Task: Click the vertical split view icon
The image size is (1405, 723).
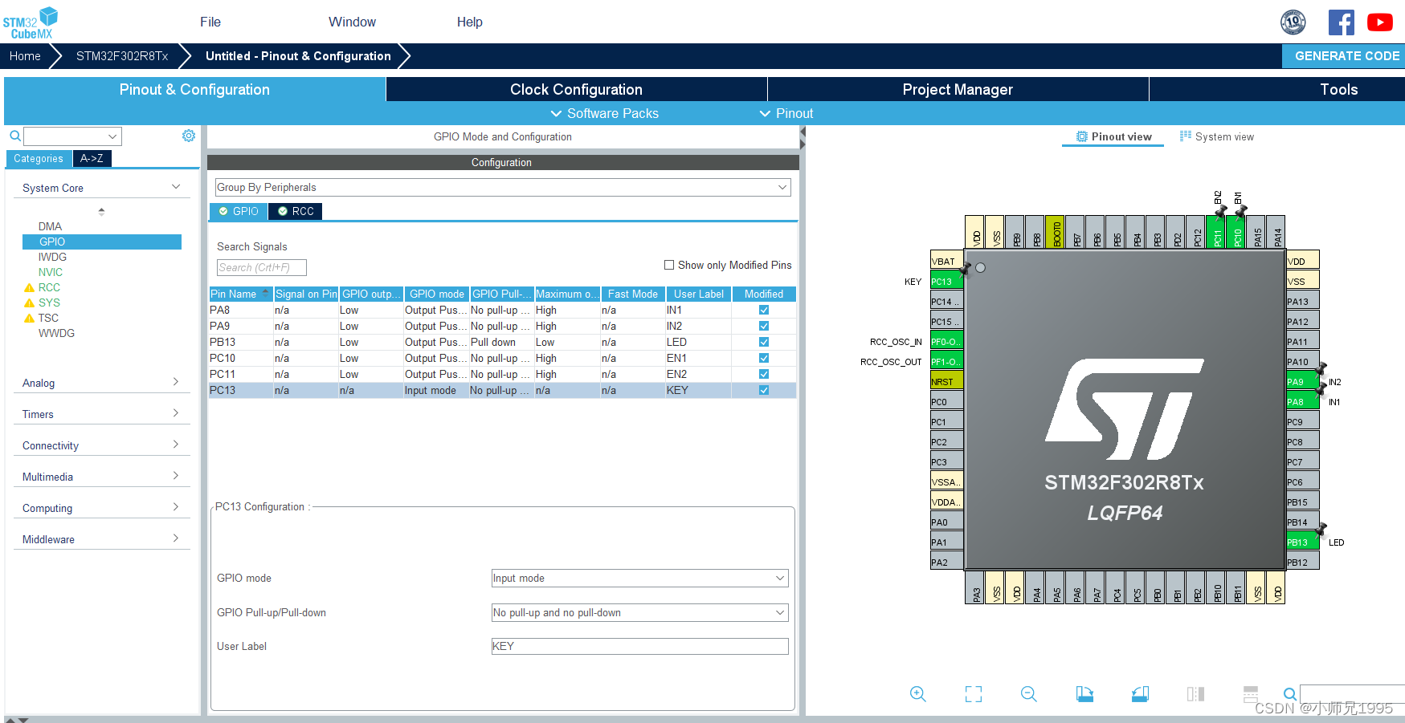Action: (1195, 694)
